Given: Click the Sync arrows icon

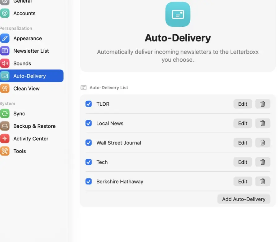Looking at the screenshot, I should 5,114.
